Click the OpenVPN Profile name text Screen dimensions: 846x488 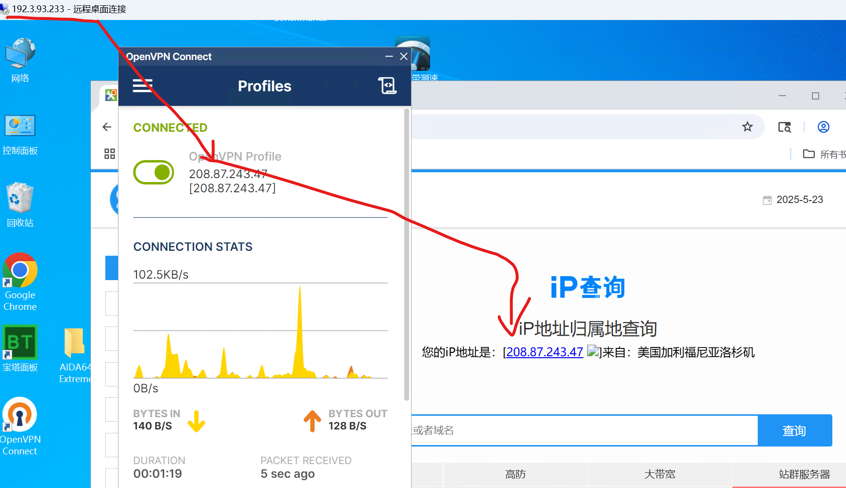pos(235,157)
